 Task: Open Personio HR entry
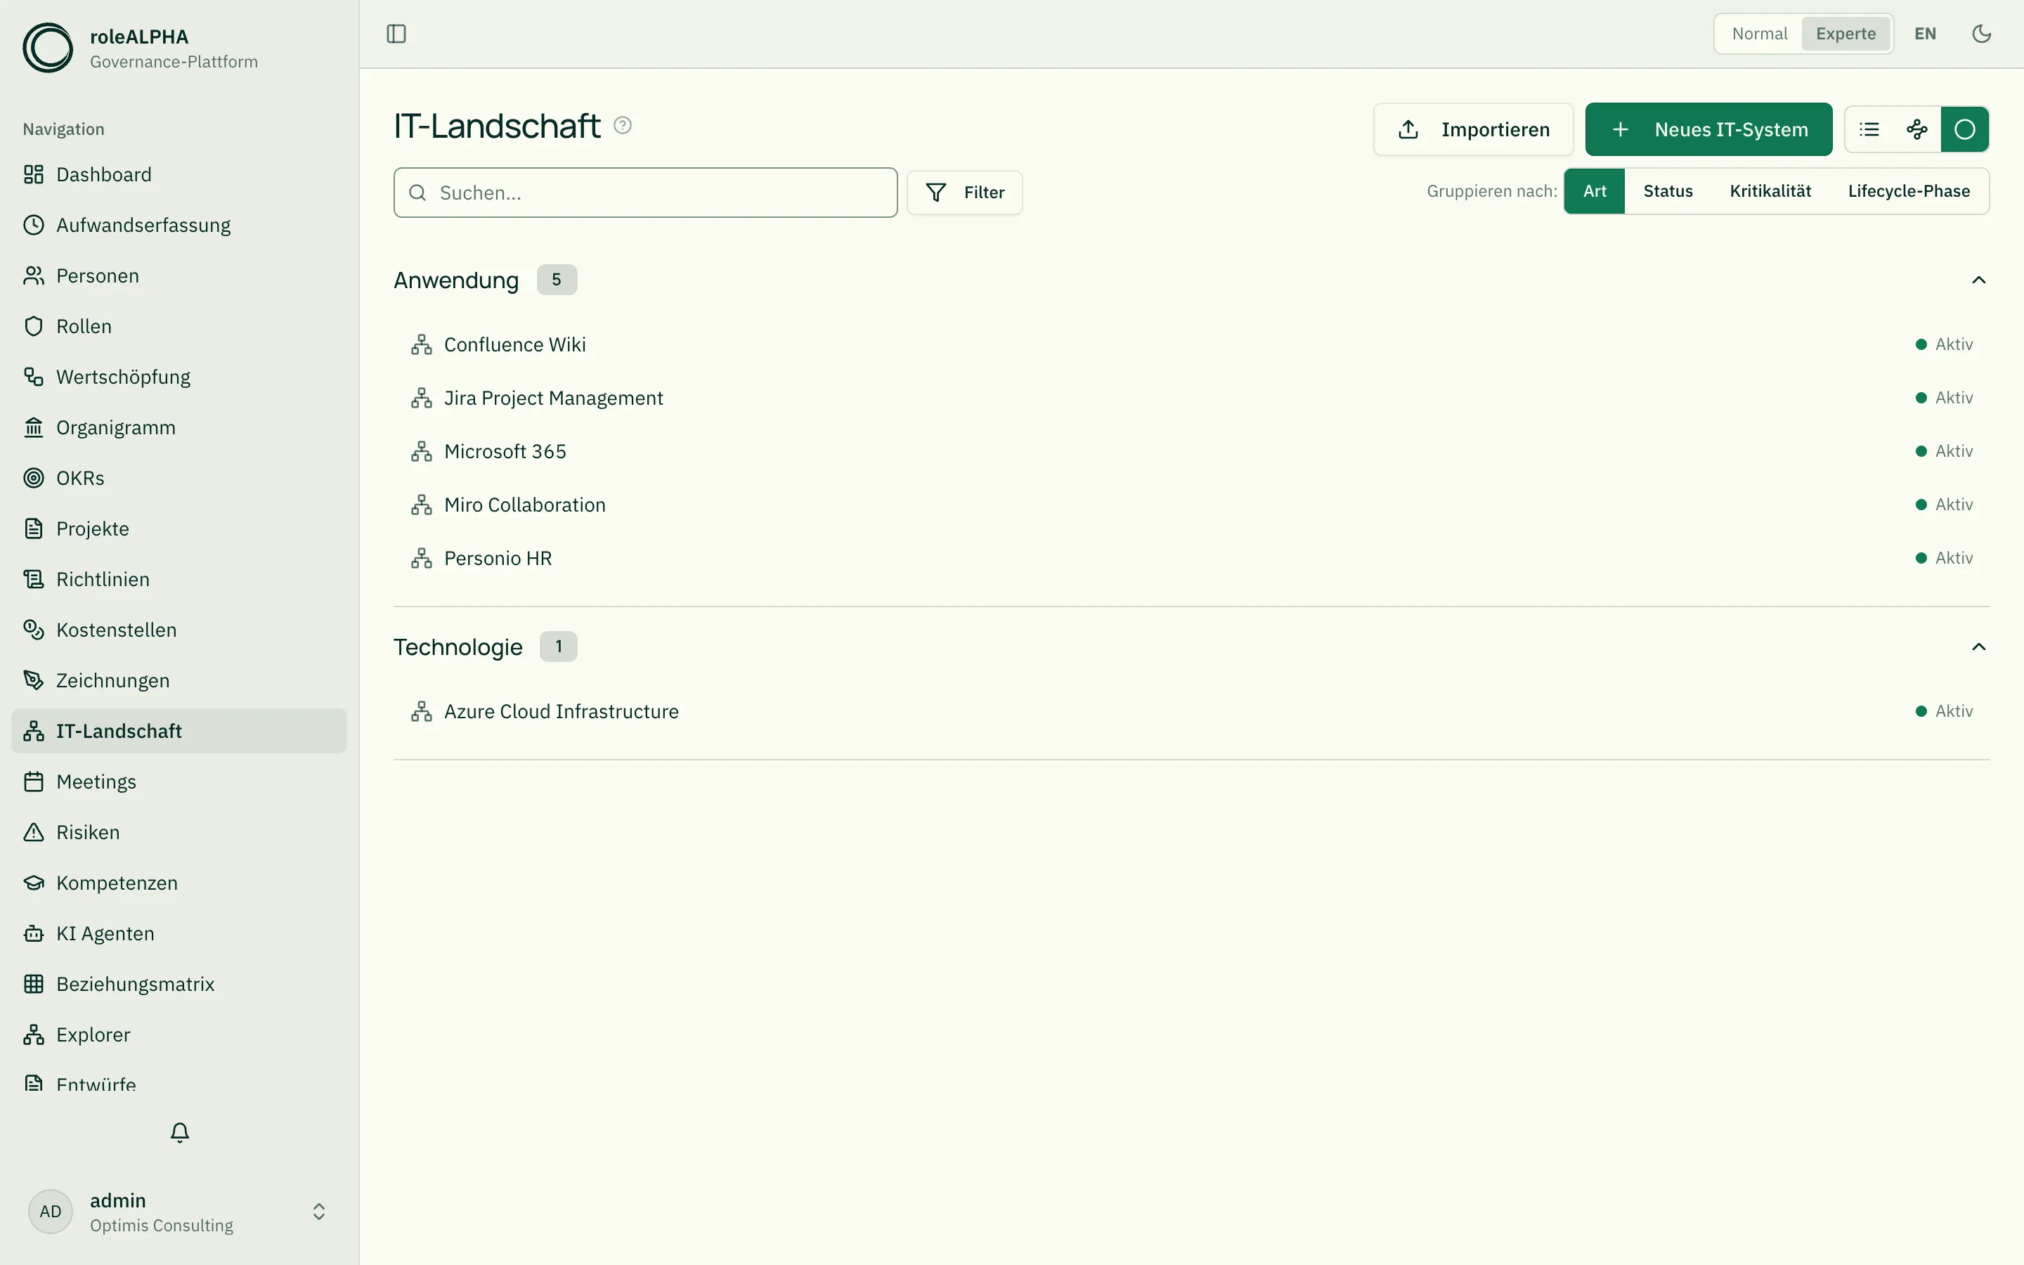pyautogui.click(x=1191, y=558)
